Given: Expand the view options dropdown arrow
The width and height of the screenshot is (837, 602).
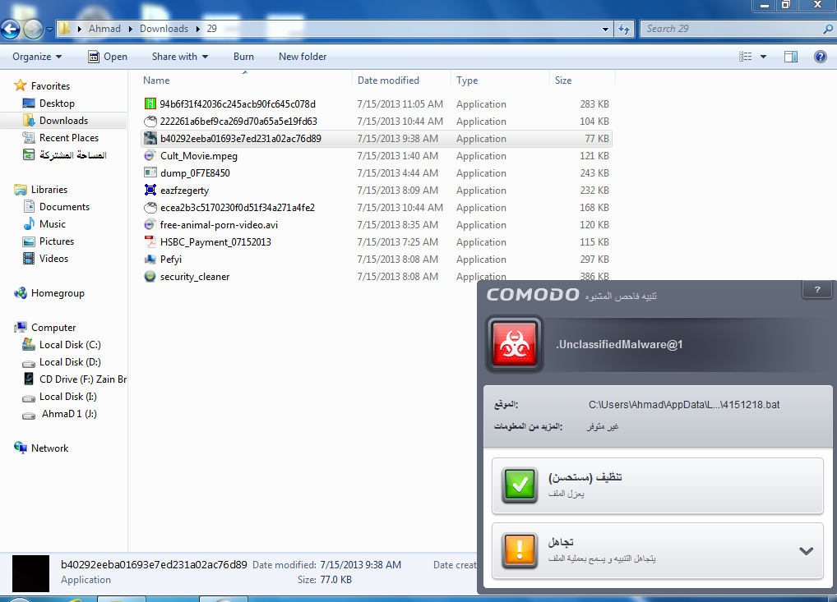Looking at the screenshot, I should 763,57.
